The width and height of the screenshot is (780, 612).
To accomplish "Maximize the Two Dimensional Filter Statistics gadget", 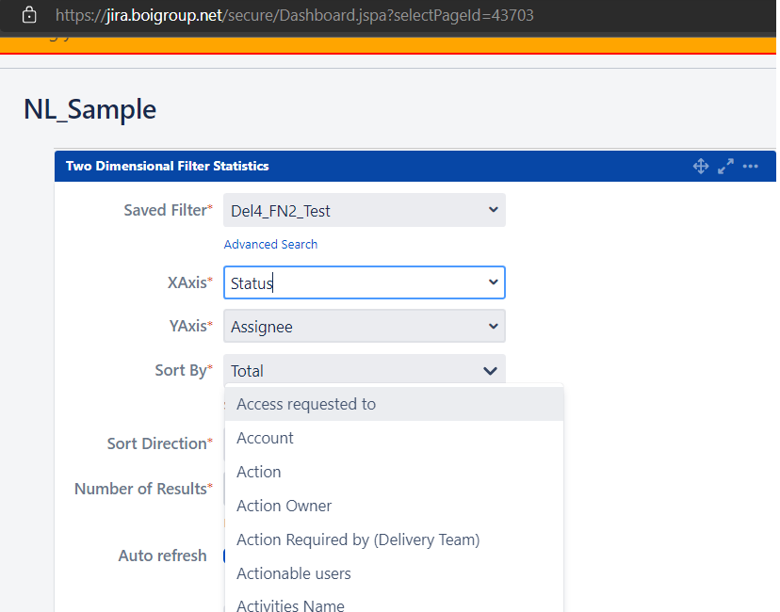I will (x=725, y=166).
